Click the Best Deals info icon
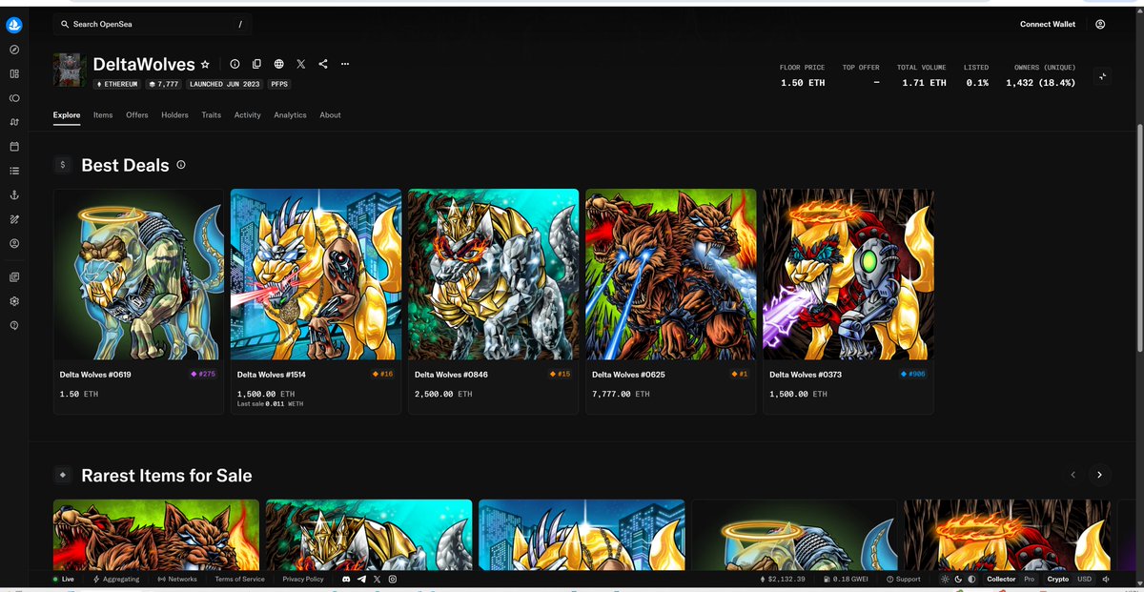 (x=181, y=165)
